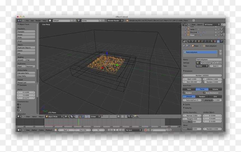Click the Lamp data icon in outliner
Screen dimensions: 241x152
[198, 29]
